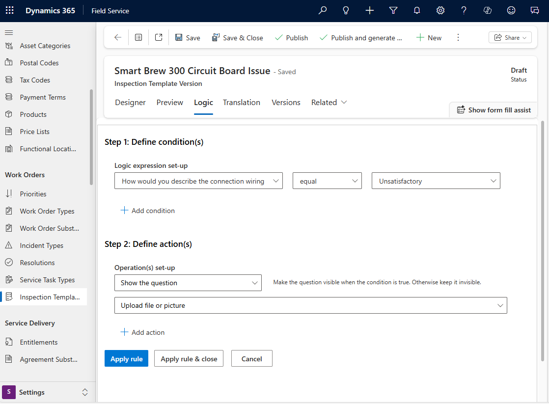The width and height of the screenshot is (549, 404).
Task: Open the notifications bell
Action: (x=416, y=10)
